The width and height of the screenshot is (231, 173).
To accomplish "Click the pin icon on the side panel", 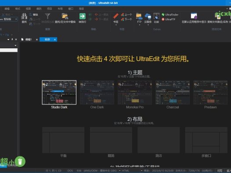I will [12, 40].
